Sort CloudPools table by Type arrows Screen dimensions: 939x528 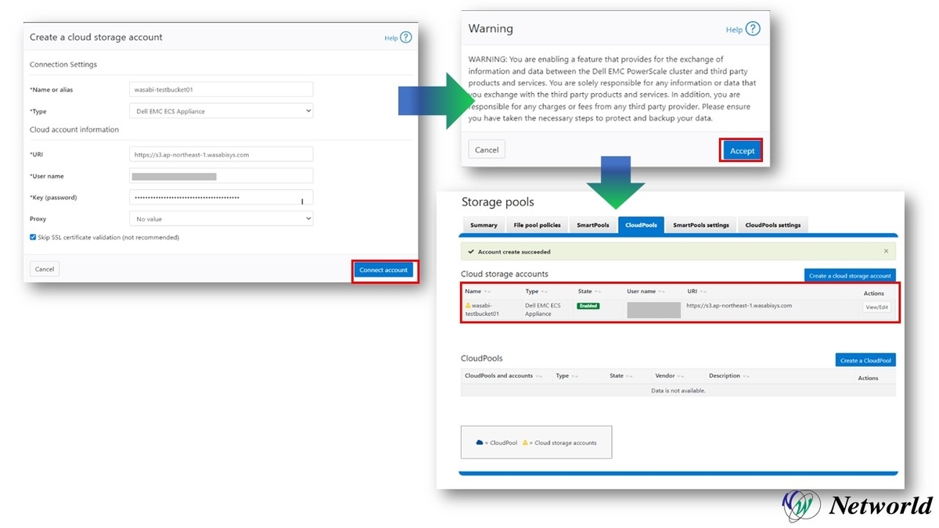point(575,376)
